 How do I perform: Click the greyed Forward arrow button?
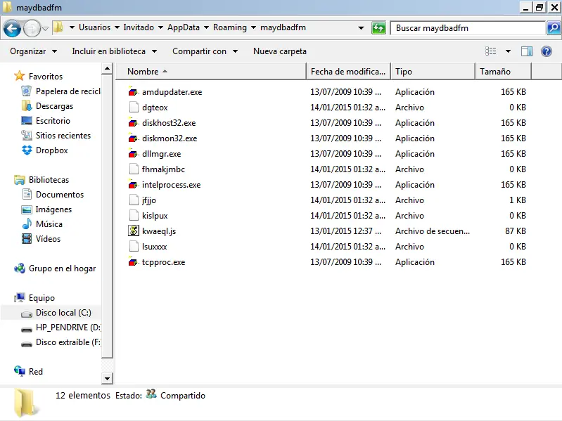(x=32, y=28)
